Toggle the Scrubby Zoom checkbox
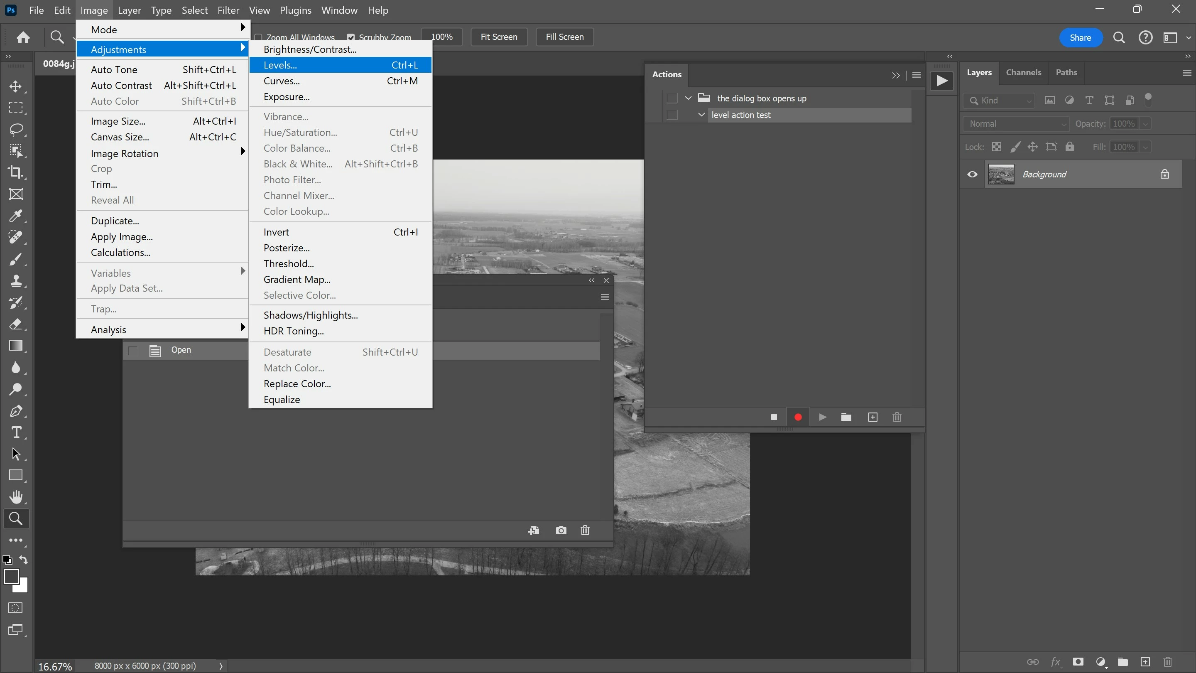The height and width of the screenshot is (673, 1196). pyautogui.click(x=351, y=37)
